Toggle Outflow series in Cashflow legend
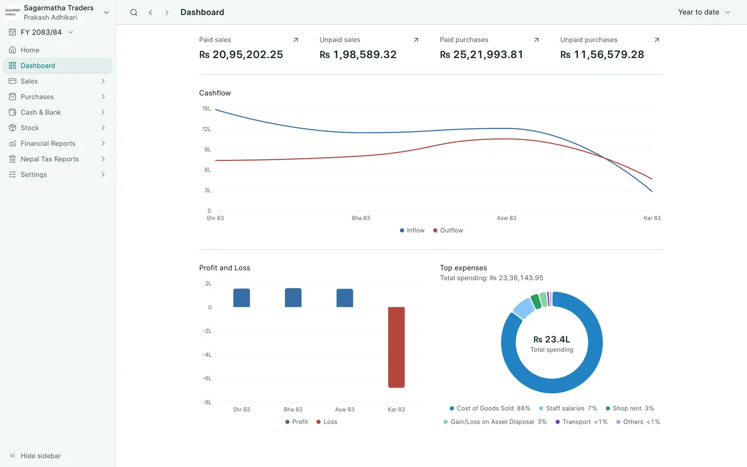This screenshot has height=467, width=747. pos(448,230)
